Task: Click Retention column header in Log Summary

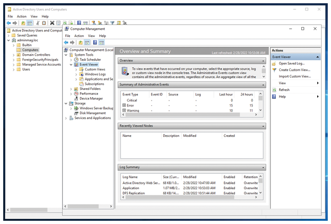Action: 250,177
